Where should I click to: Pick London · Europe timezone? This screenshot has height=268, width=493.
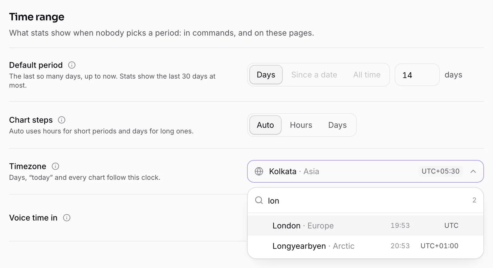365,225
